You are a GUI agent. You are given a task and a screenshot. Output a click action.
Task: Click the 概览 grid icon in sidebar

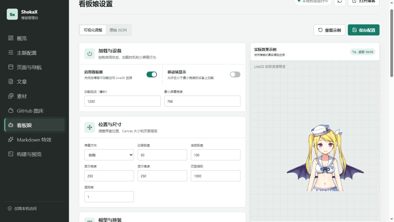tap(11, 38)
